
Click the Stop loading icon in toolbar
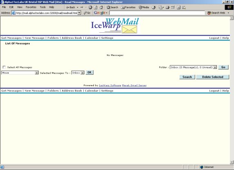pos(90,7)
